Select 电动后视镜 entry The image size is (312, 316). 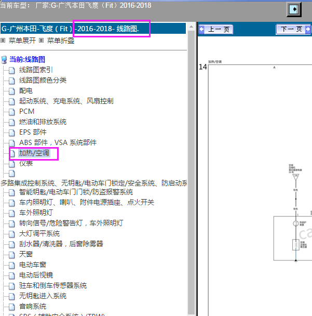coord(36,275)
